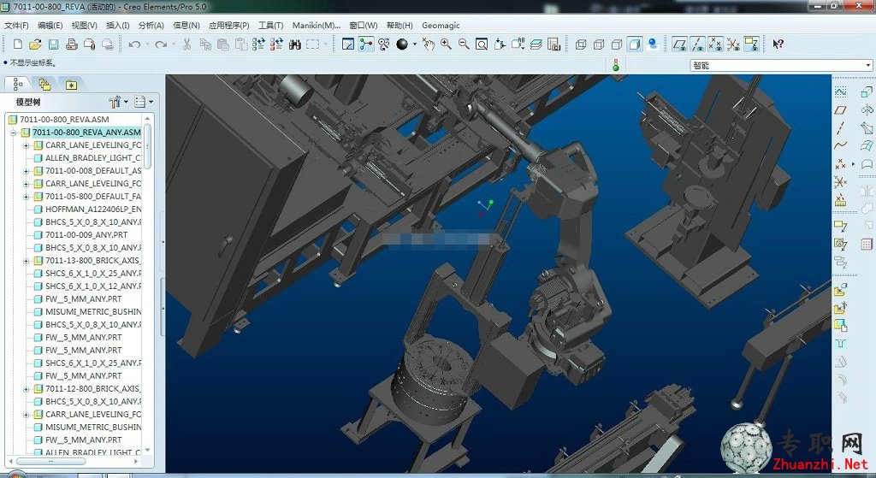Click the traffic light regeneration status icon
The width and height of the screenshot is (876, 478).
616,65
